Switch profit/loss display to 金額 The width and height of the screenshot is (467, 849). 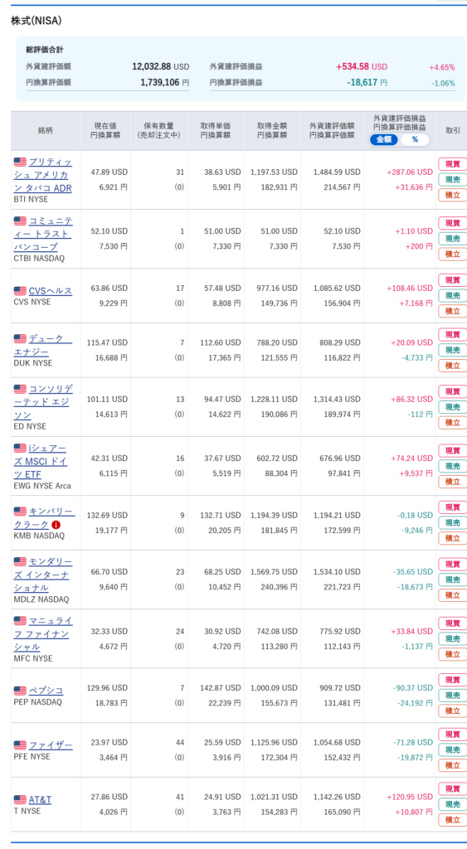[384, 139]
